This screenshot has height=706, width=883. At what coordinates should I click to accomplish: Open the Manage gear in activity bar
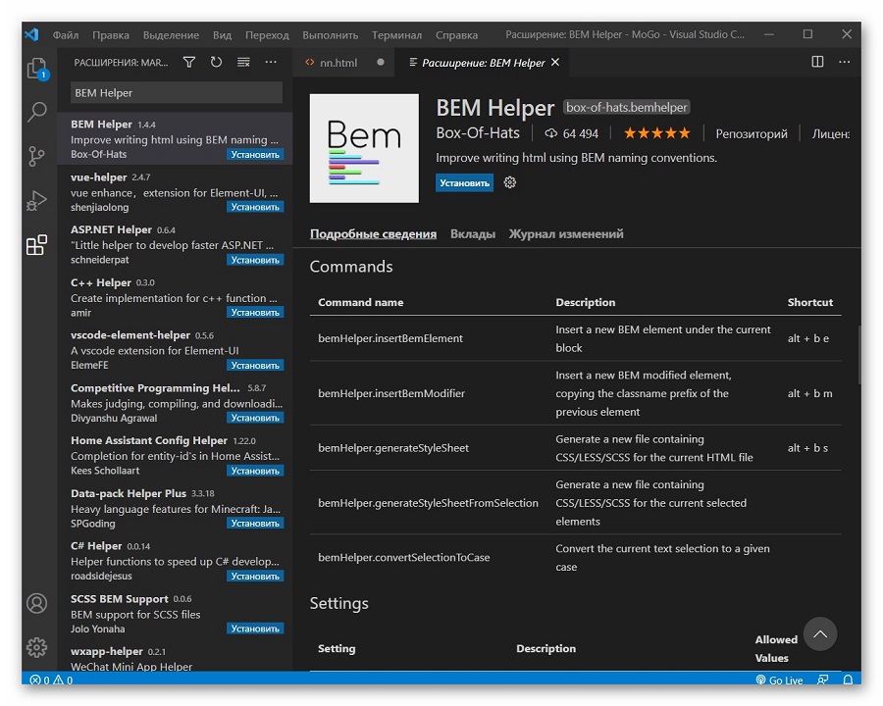pyautogui.click(x=37, y=647)
